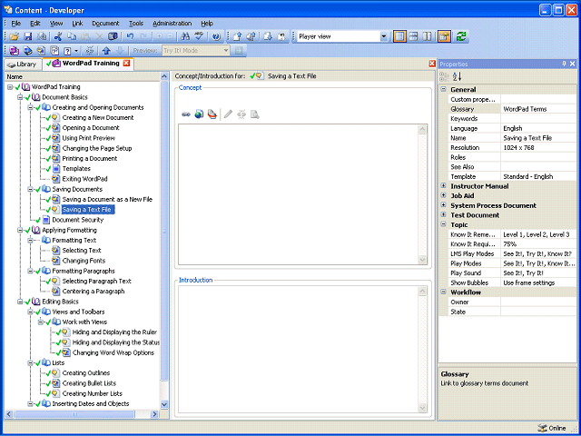Screen dimensions: 581x436
Task: Switch to the Library tab
Action: [x=23, y=64]
